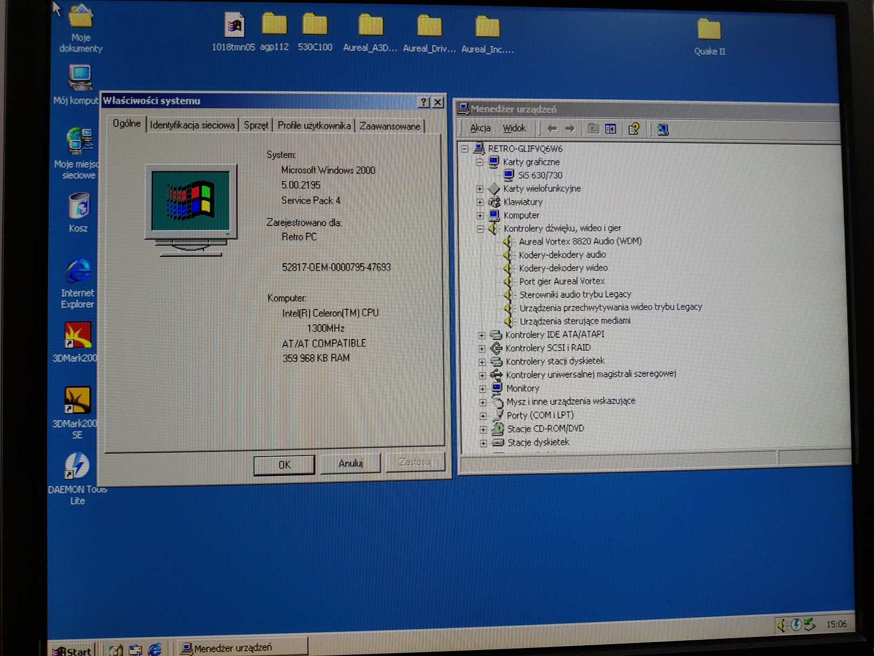Toggle the console tree pane icon
Image resolution: width=874 pixels, height=656 pixels.
coord(611,128)
